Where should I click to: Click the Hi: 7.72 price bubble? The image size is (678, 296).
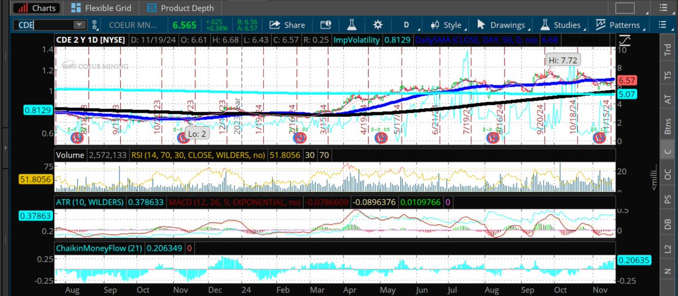(563, 59)
